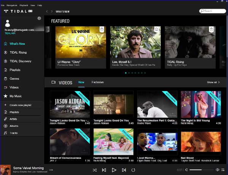Navigate forward with the right chevron
Screen dimensions: 228x175
pos(52,12)
